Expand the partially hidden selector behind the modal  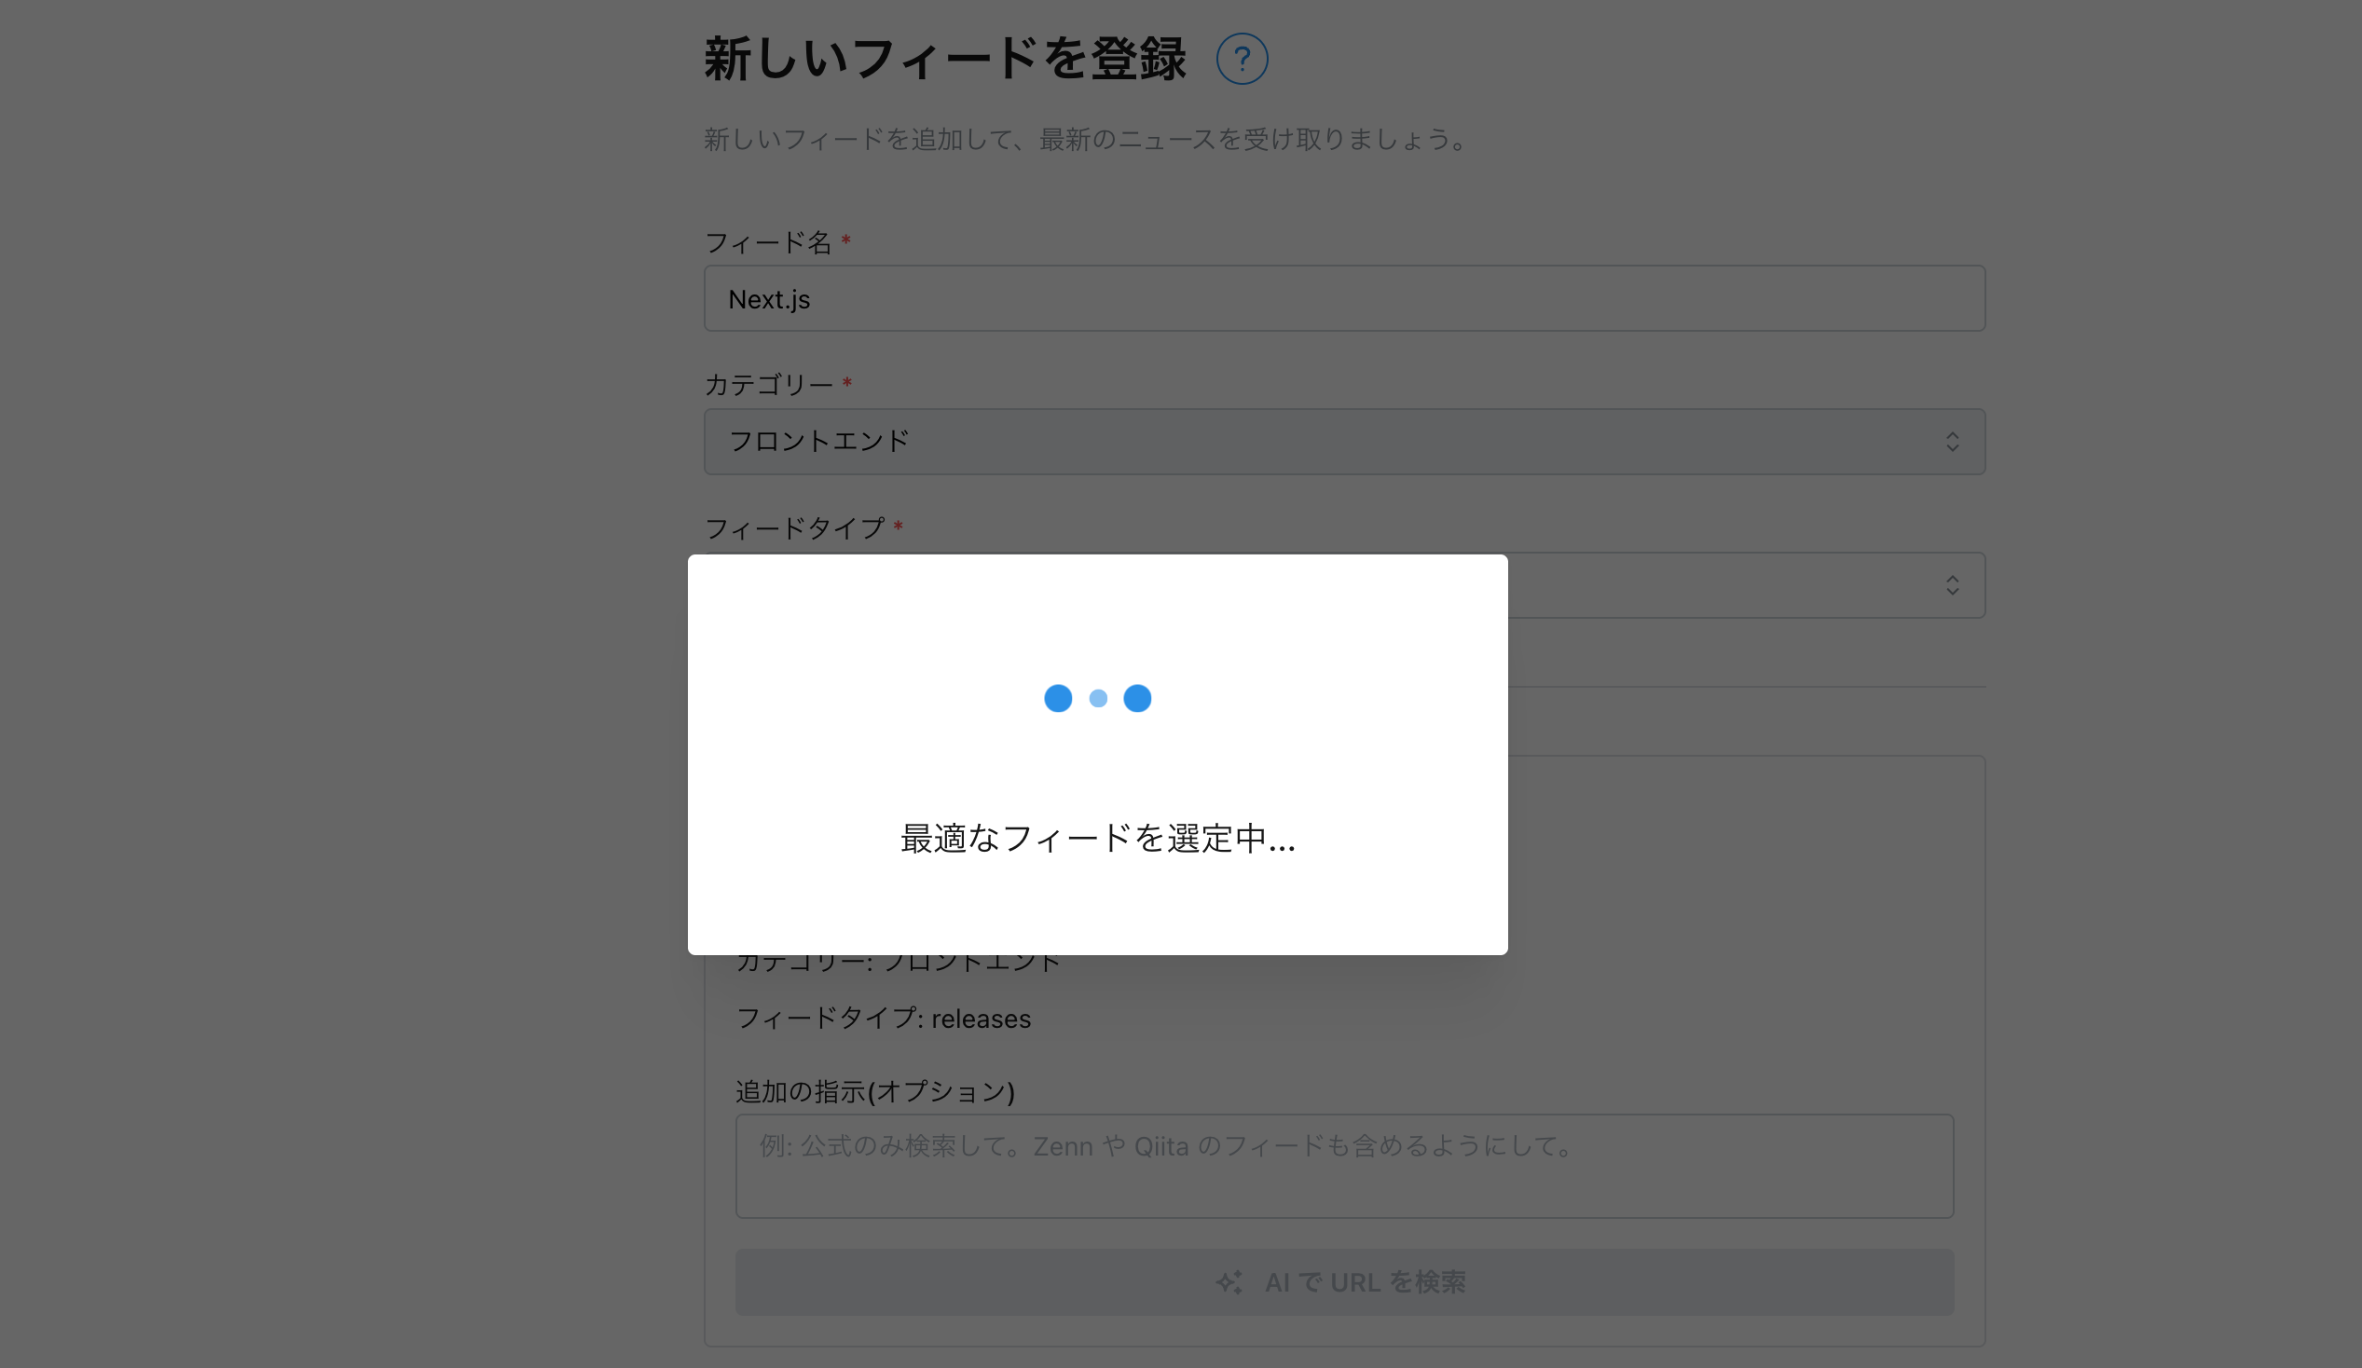[x=1781, y=584]
